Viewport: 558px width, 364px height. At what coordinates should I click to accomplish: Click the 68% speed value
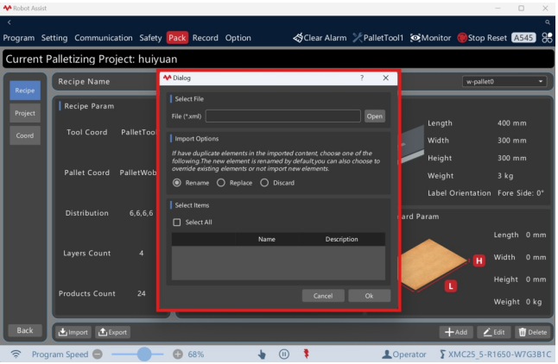[196, 354]
